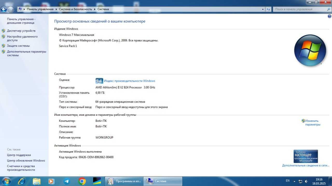The image size is (332, 186).
Task: Click the control panel icon in address bar
Action: [20, 9]
